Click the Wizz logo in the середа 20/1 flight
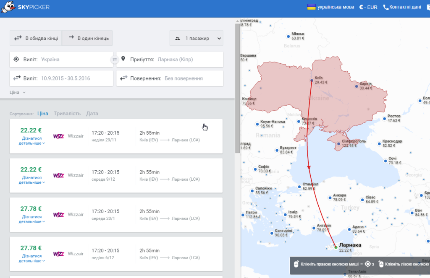The width and height of the screenshot is (430, 278). [58, 214]
